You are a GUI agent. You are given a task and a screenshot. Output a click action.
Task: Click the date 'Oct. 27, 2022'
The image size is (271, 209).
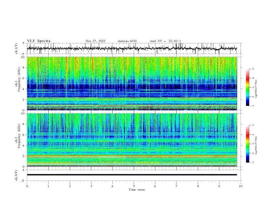tap(95, 41)
